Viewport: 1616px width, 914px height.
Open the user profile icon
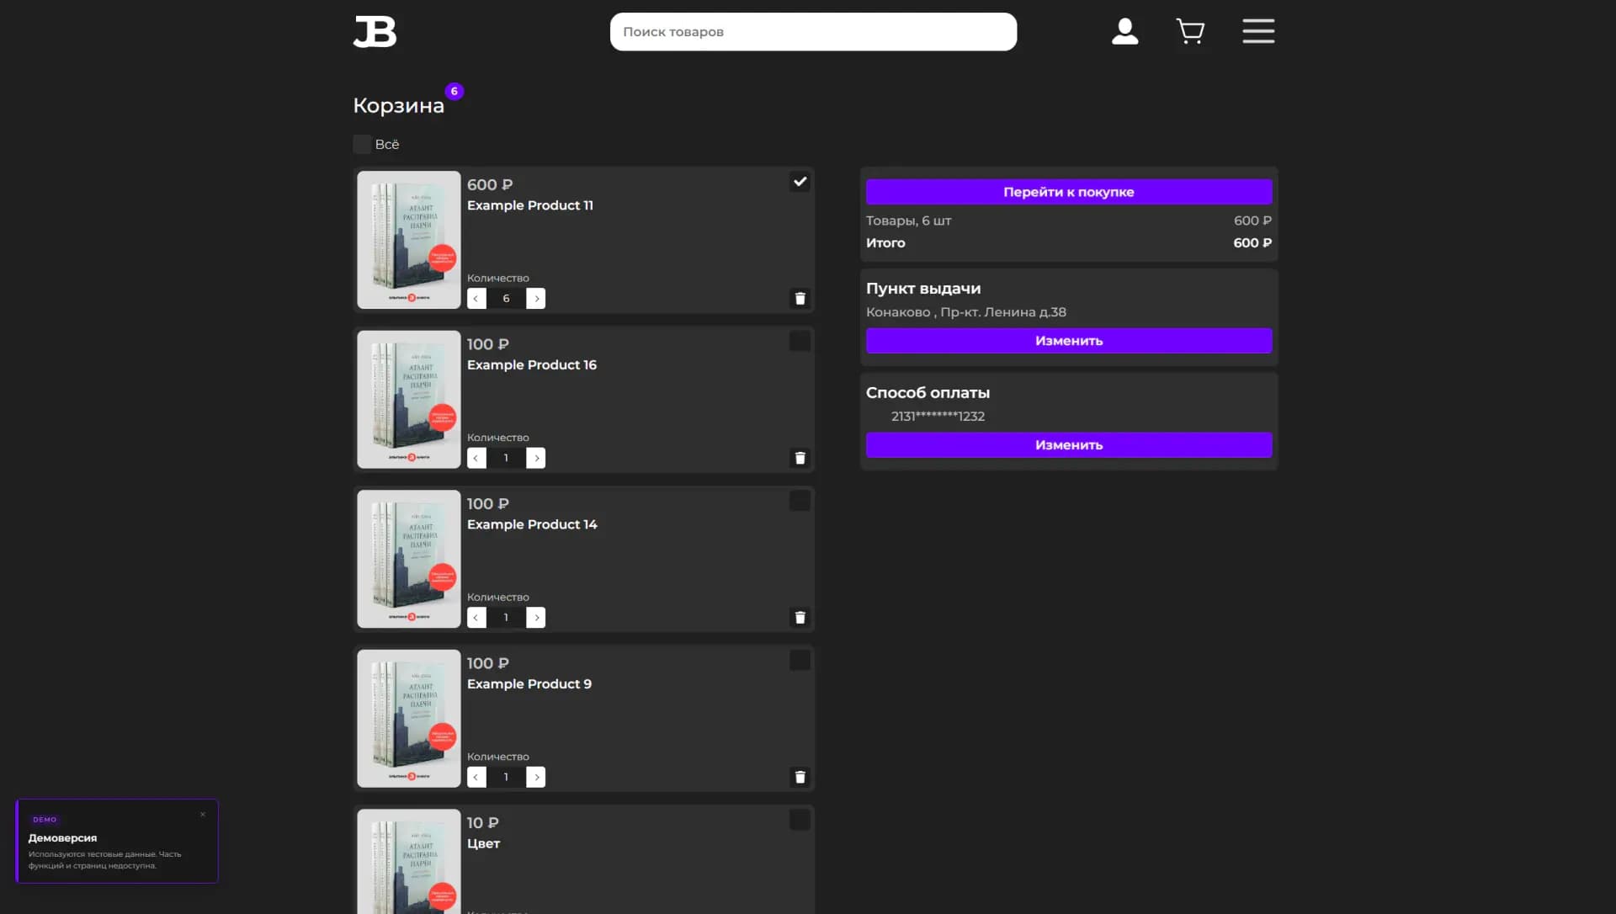1124,32
